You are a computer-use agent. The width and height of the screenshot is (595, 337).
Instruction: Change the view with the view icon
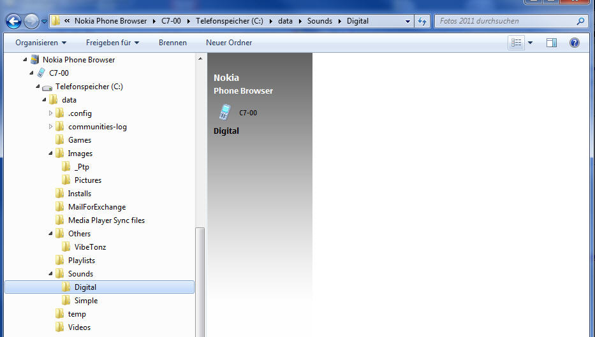[516, 43]
